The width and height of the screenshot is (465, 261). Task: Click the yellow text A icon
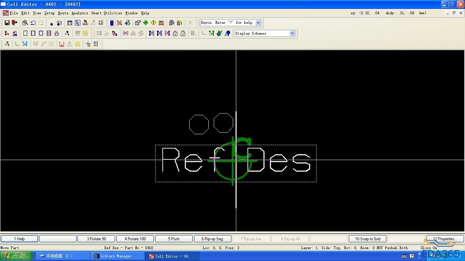tap(78, 44)
